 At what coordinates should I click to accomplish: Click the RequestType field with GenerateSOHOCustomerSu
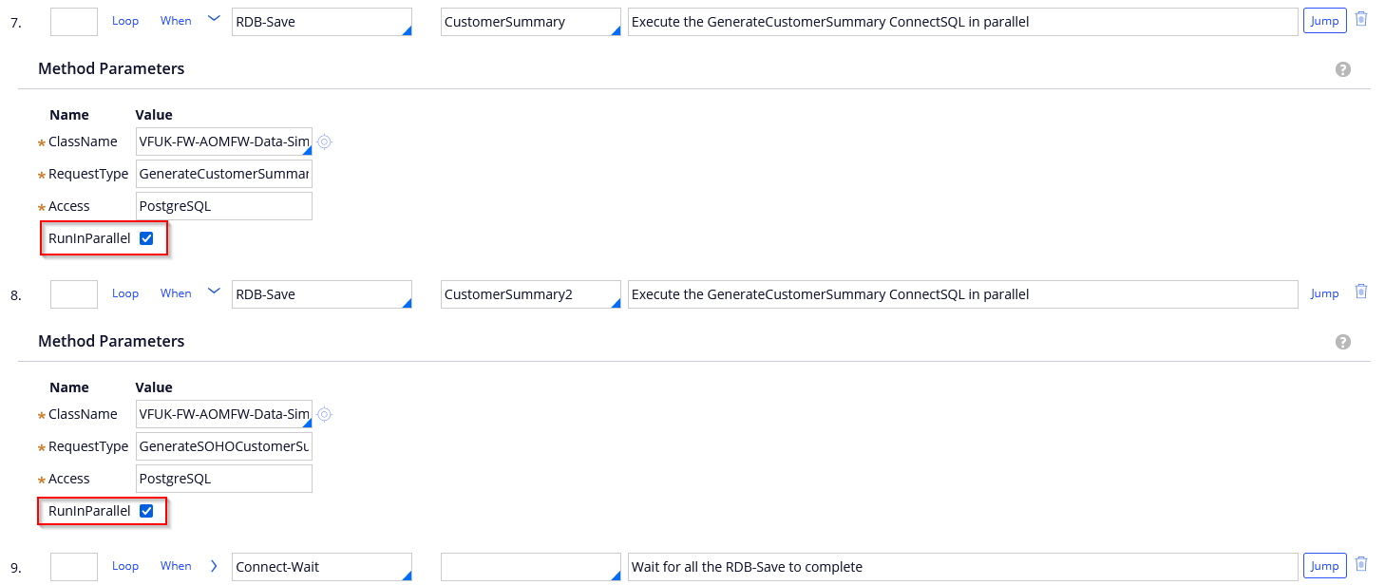[x=224, y=446]
